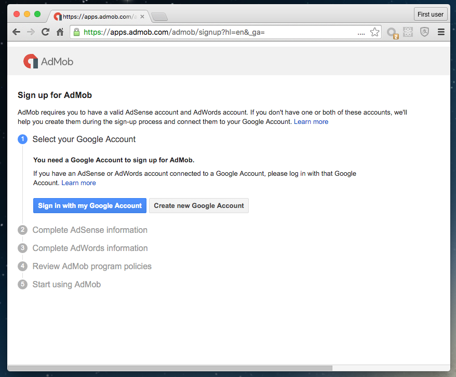Go back with the browser back arrow
The image size is (456, 377).
(16, 32)
